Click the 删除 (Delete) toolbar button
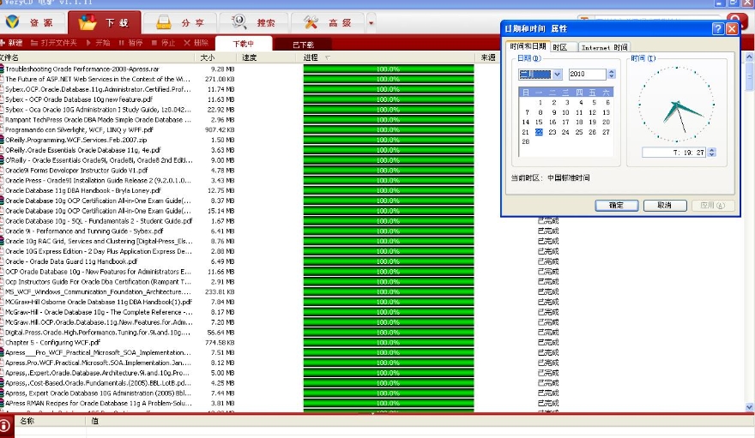 (196, 43)
